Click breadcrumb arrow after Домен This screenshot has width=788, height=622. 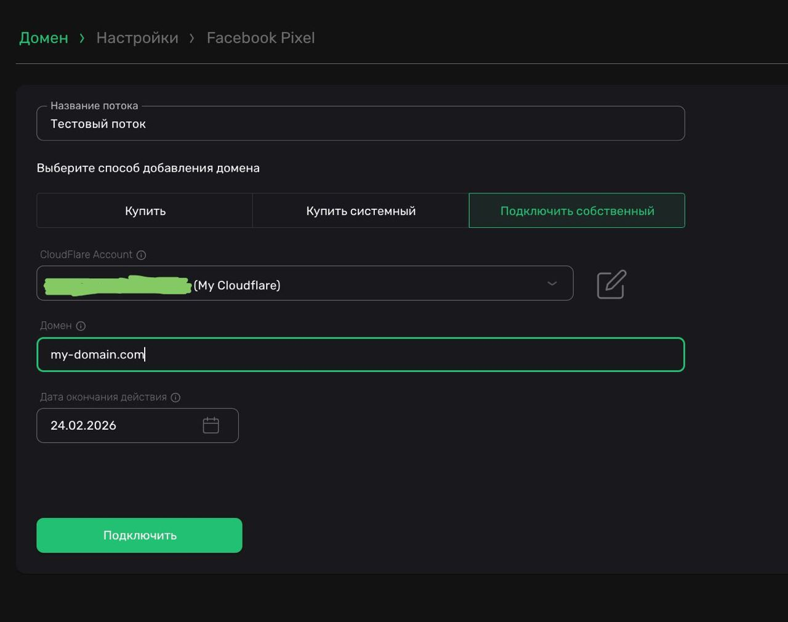click(82, 38)
